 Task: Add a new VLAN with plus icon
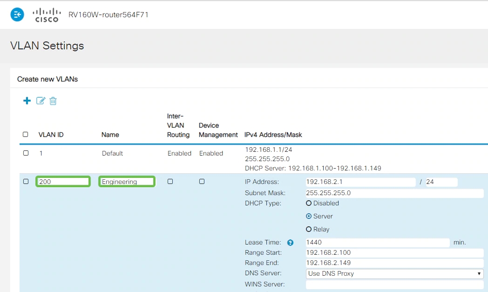pos(27,101)
